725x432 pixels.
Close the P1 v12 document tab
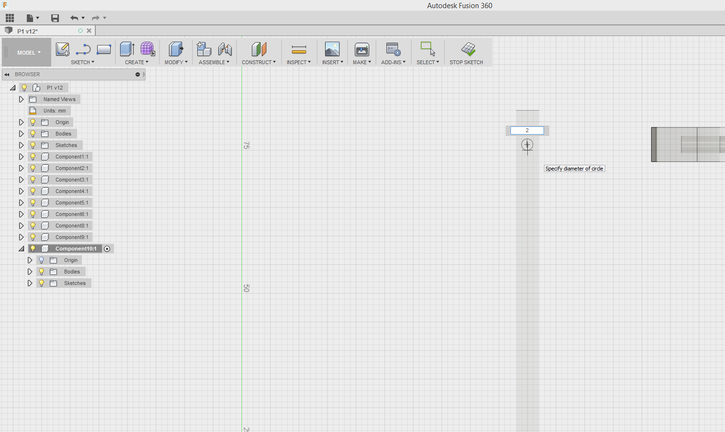pyautogui.click(x=89, y=31)
